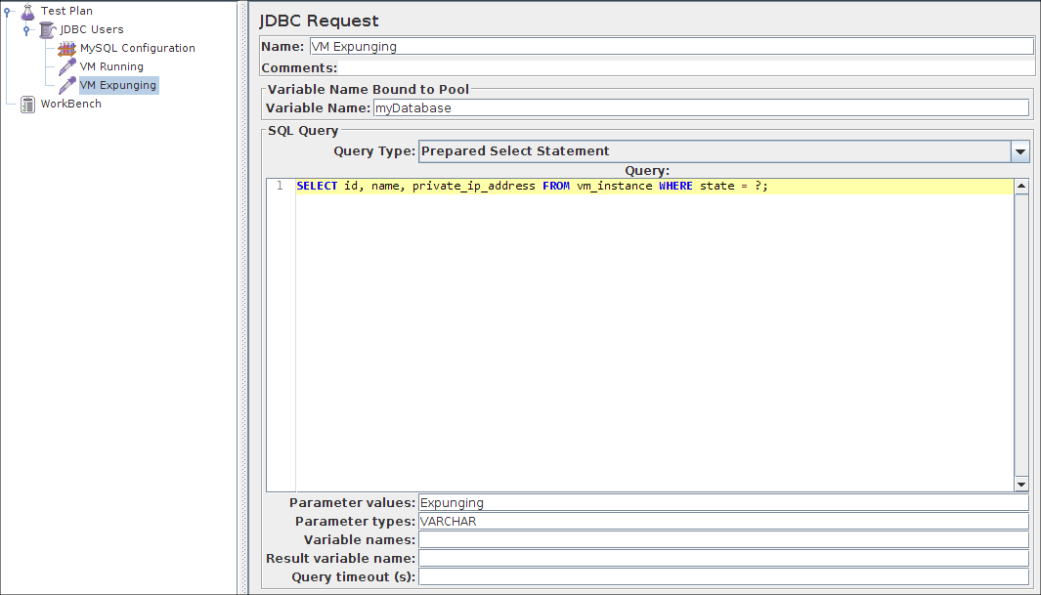The height and width of the screenshot is (595, 1041).
Task: Collapse the Test Plan tree node
Action: coord(9,12)
